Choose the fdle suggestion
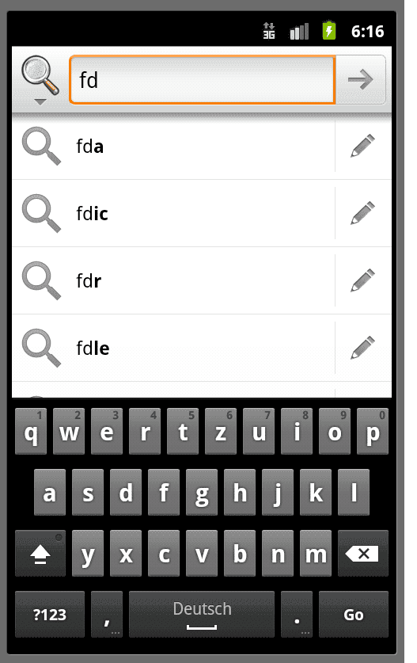The image size is (417, 663). pyautogui.click(x=173, y=348)
